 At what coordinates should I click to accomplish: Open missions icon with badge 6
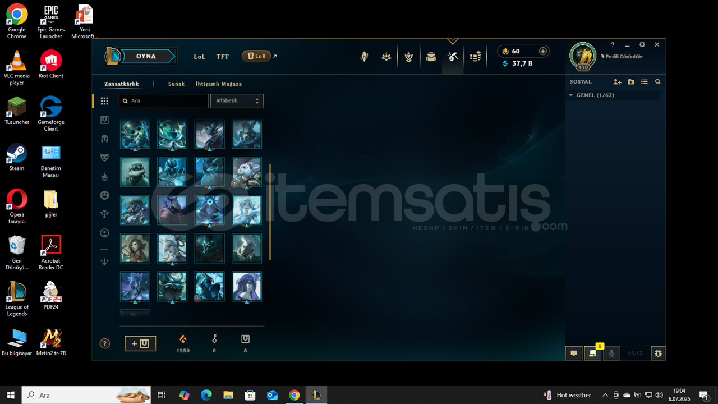(x=592, y=353)
